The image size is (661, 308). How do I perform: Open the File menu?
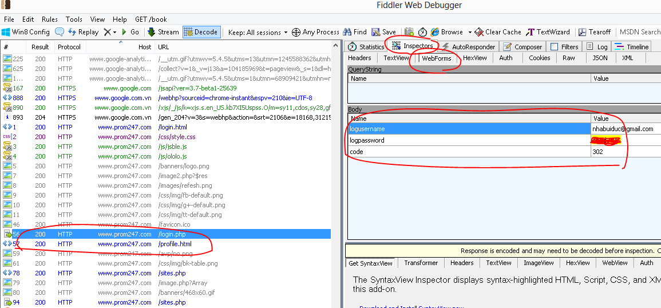[x=9, y=19]
